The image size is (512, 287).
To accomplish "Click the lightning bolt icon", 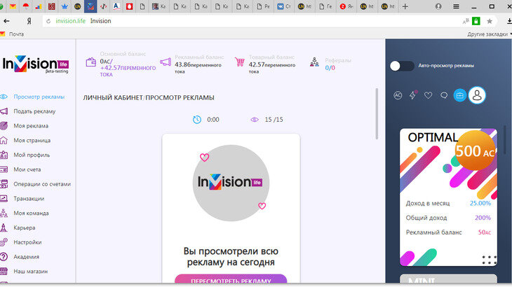I will pyautogui.click(x=412, y=95).
